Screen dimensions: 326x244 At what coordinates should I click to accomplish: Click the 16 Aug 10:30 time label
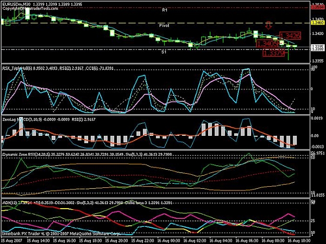click(x=299, y=241)
